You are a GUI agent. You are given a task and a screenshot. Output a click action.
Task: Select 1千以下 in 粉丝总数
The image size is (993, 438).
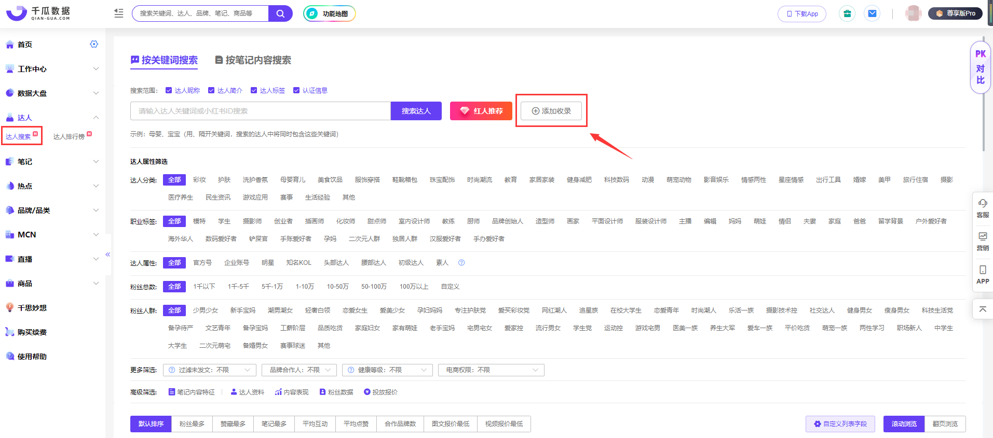coord(204,287)
